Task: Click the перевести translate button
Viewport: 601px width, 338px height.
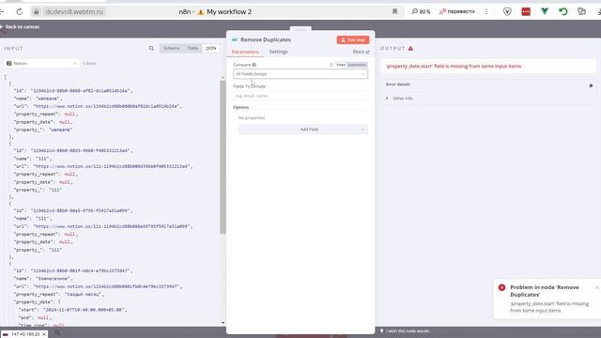Action: pos(457,11)
